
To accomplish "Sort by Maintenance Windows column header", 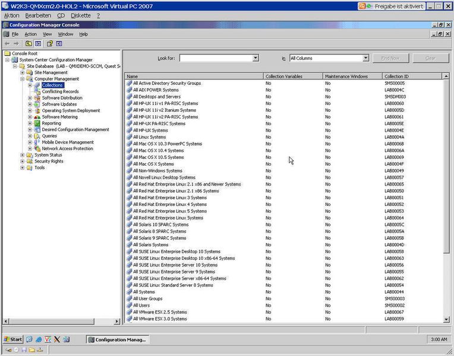I will (x=352, y=77).
